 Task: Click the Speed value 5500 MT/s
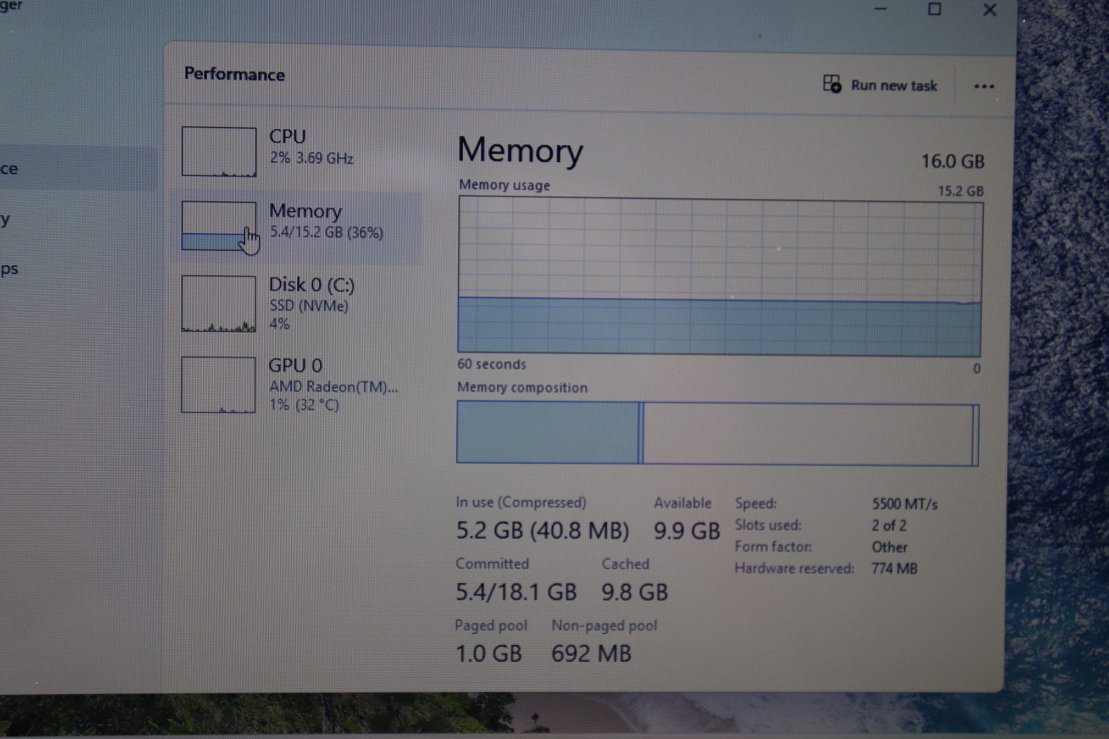[905, 504]
